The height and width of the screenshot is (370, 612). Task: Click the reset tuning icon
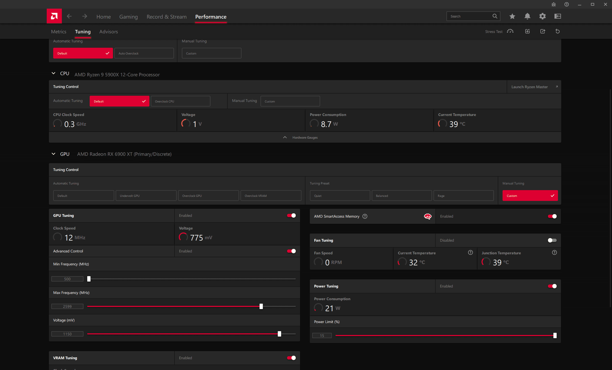pos(557,31)
